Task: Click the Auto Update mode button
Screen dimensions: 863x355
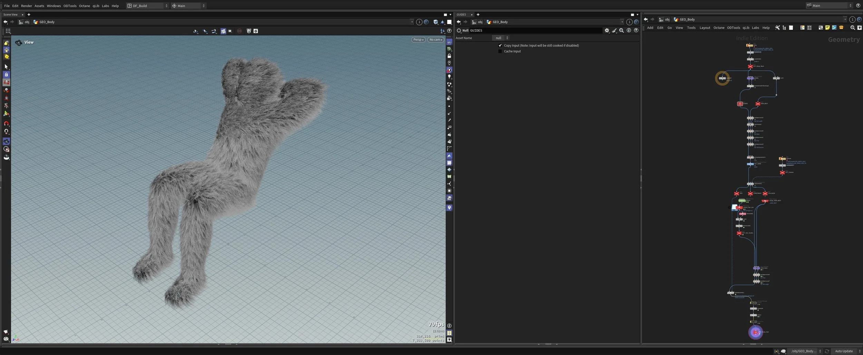Action: coord(847,351)
